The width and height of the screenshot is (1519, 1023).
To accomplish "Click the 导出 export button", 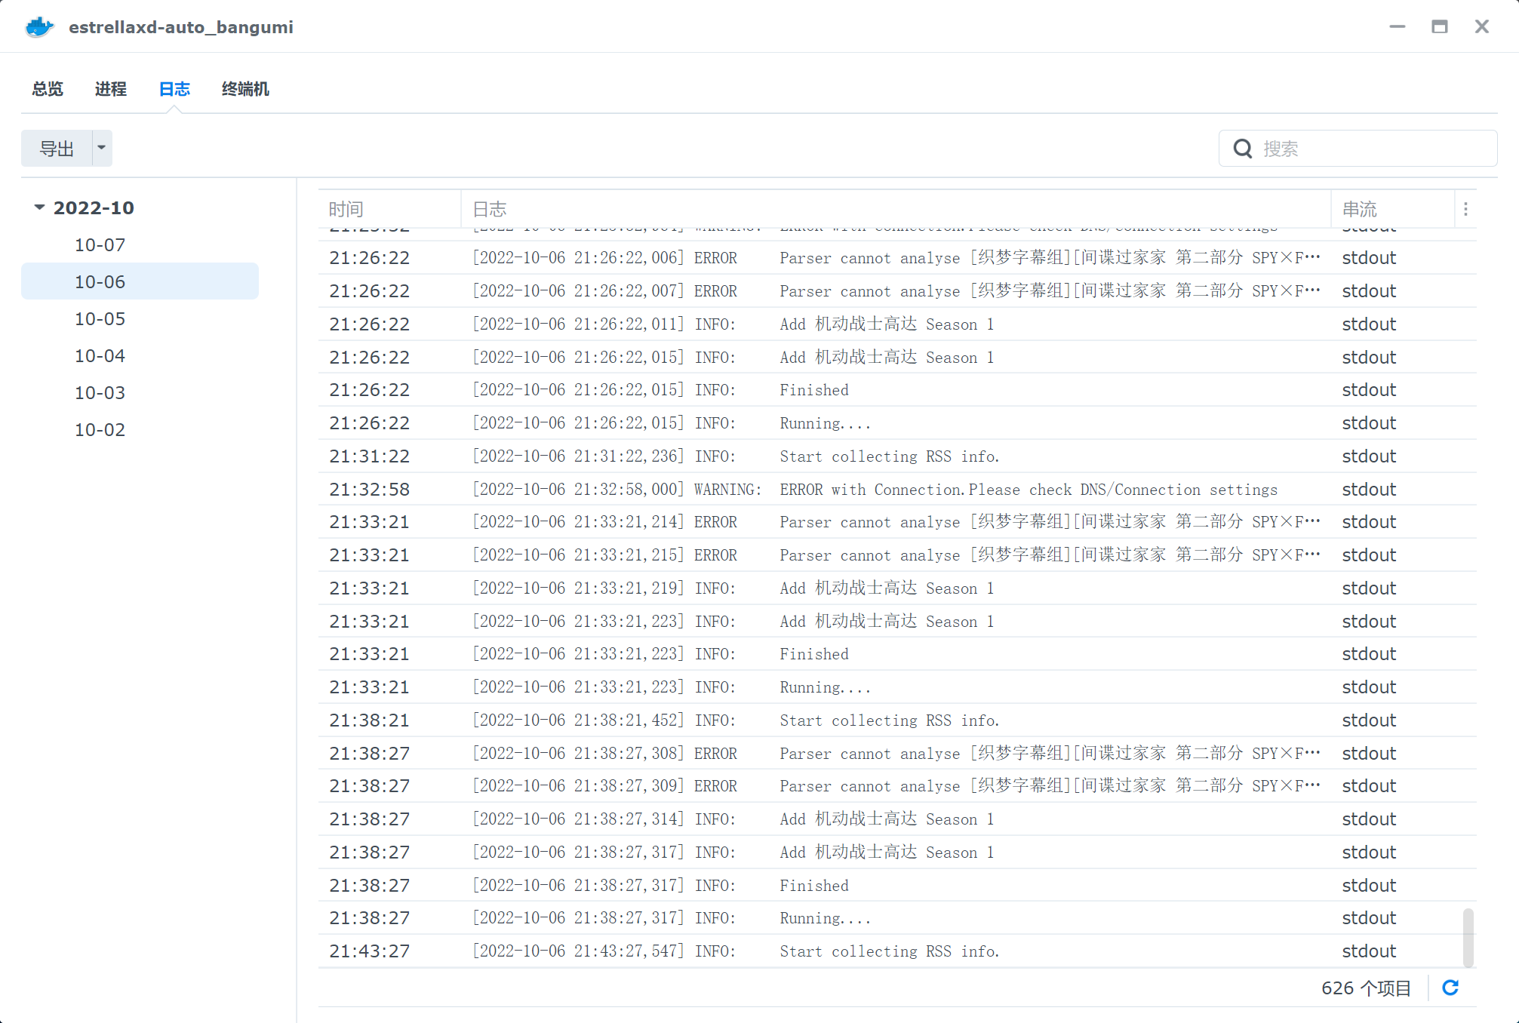I will pyautogui.click(x=58, y=148).
